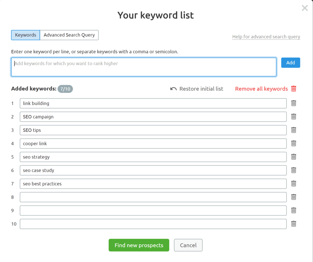This screenshot has height=262, width=313.
Task: Click the red trash icon to remove all keywords
Action: [294, 89]
